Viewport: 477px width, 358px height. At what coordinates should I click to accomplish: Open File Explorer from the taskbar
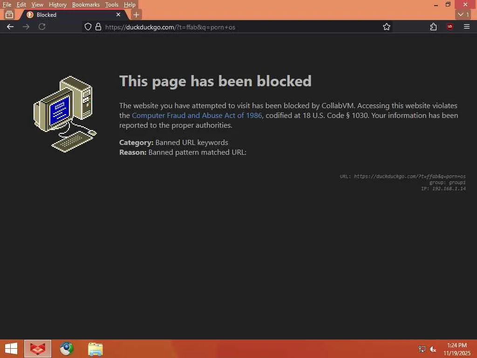95,349
